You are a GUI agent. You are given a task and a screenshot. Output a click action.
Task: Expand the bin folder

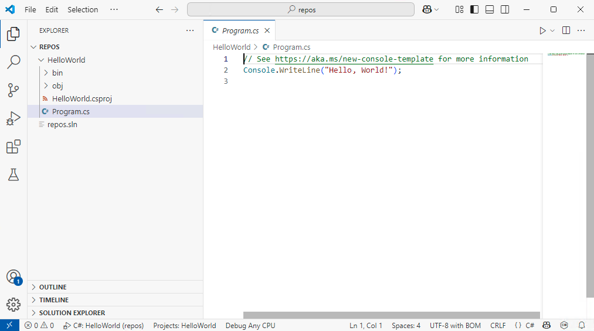pyautogui.click(x=116, y=73)
